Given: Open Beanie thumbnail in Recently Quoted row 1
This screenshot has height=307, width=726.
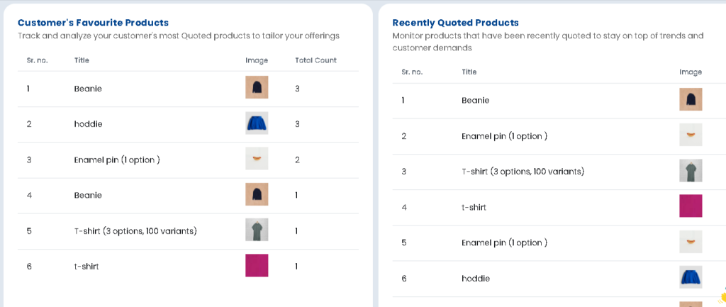Looking at the screenshot, I should click(x=691, y=99).
